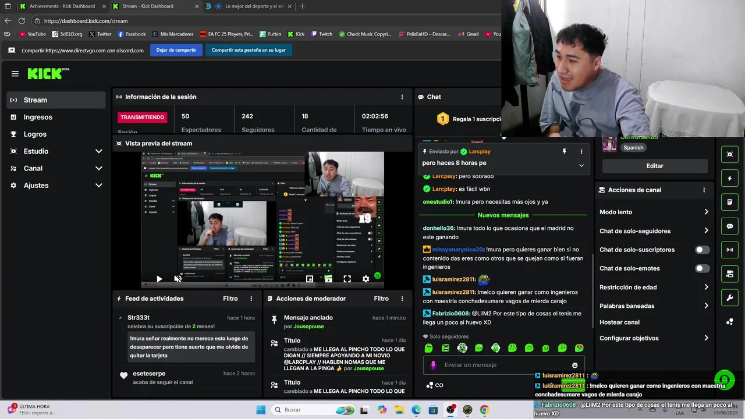Click Compartir esta pestaña en su lugar

pyautogui.click(x=249, y=50)
